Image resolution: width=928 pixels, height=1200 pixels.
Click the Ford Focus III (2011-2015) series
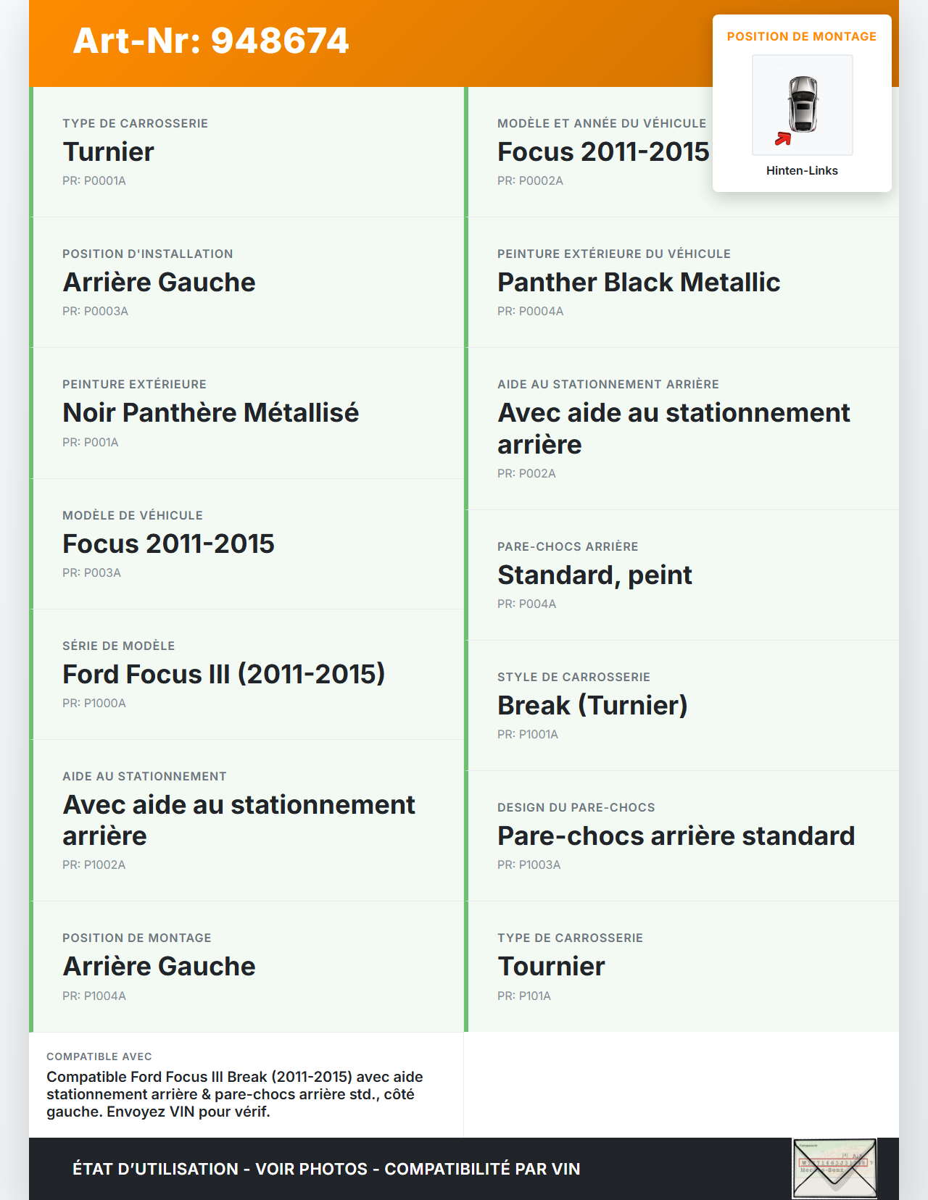click(223, 674)
